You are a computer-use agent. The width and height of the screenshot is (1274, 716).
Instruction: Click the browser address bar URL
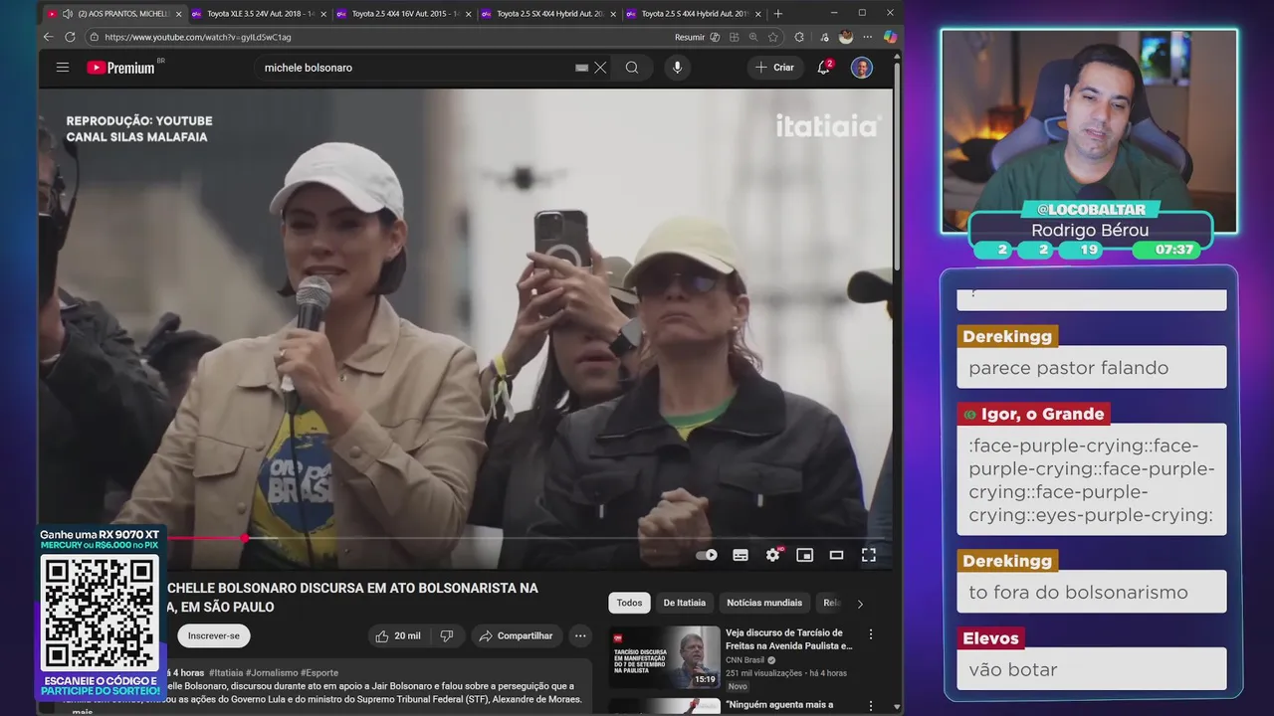point(198,37)
